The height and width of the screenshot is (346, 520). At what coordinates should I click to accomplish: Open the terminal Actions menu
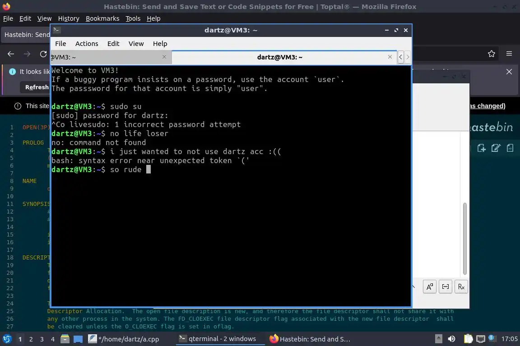(x=87, y=44)
